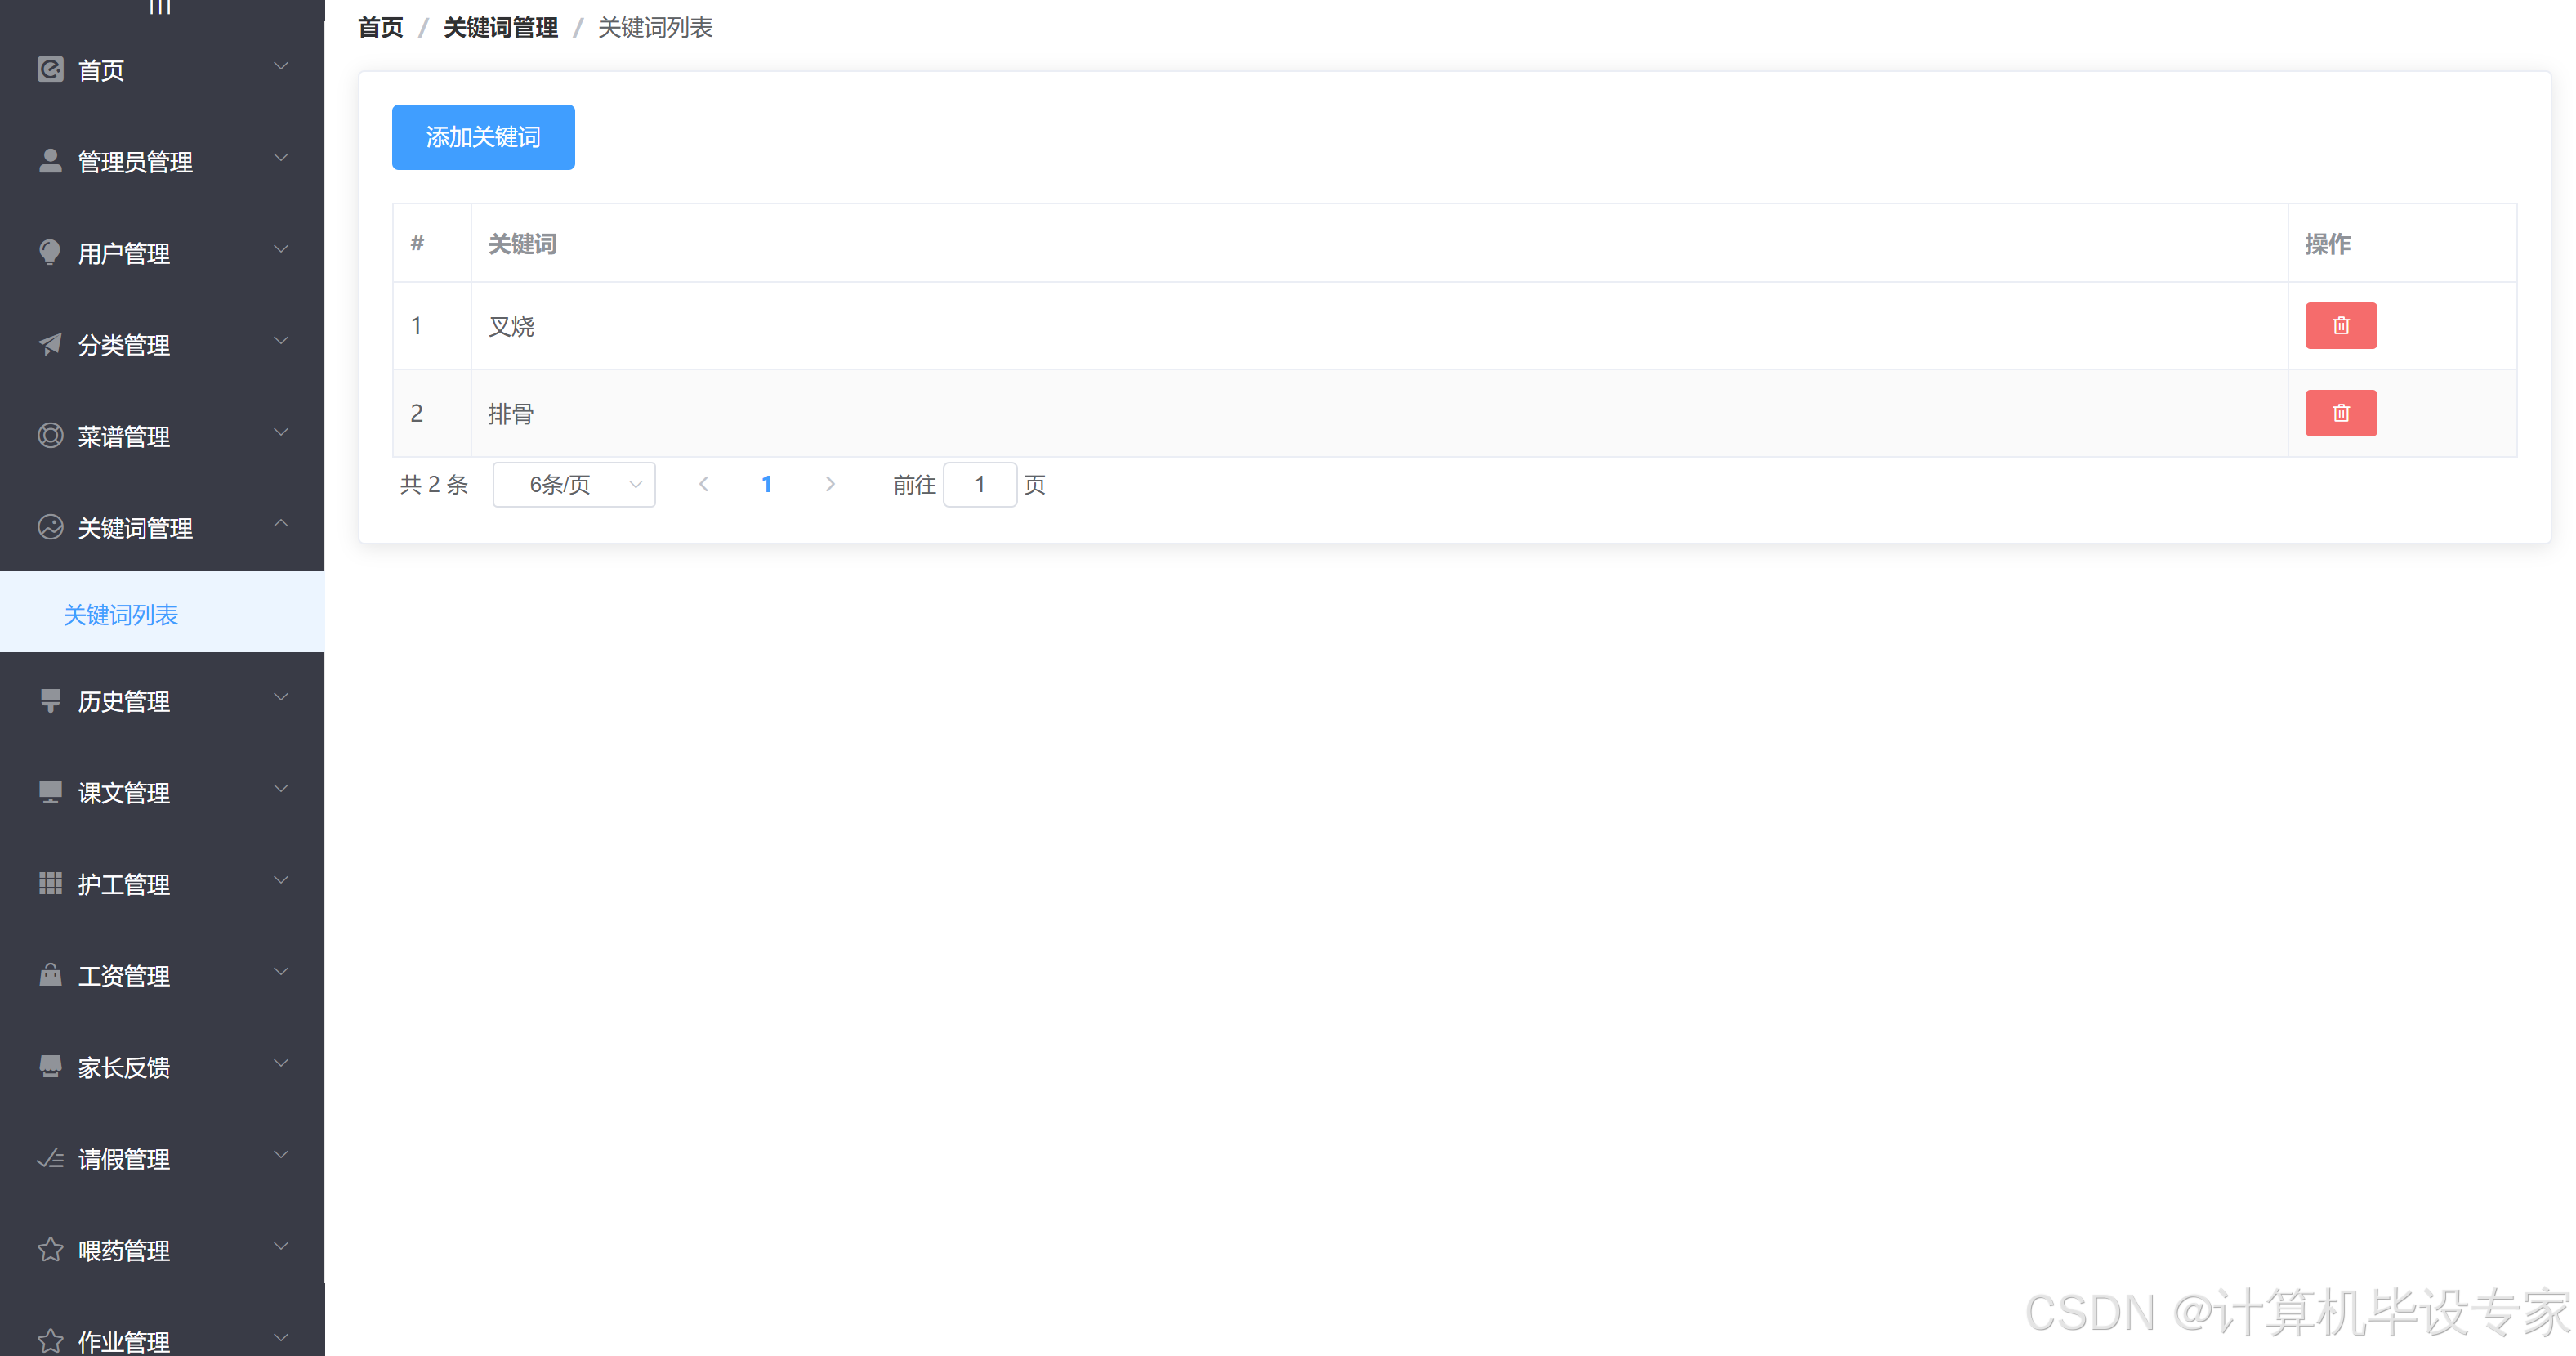Click the 分类管理 paper plane icon
Viewport: 2576px width, 1356px height.
click(x=50, y=344)
